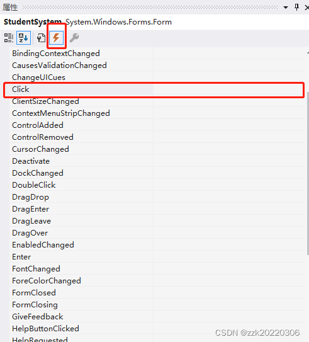Toggle Alphabetical sort button

[x=23, y=38]
